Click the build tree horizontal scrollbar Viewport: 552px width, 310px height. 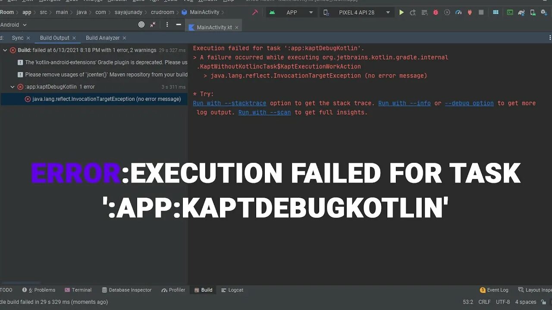click(21, 282)
